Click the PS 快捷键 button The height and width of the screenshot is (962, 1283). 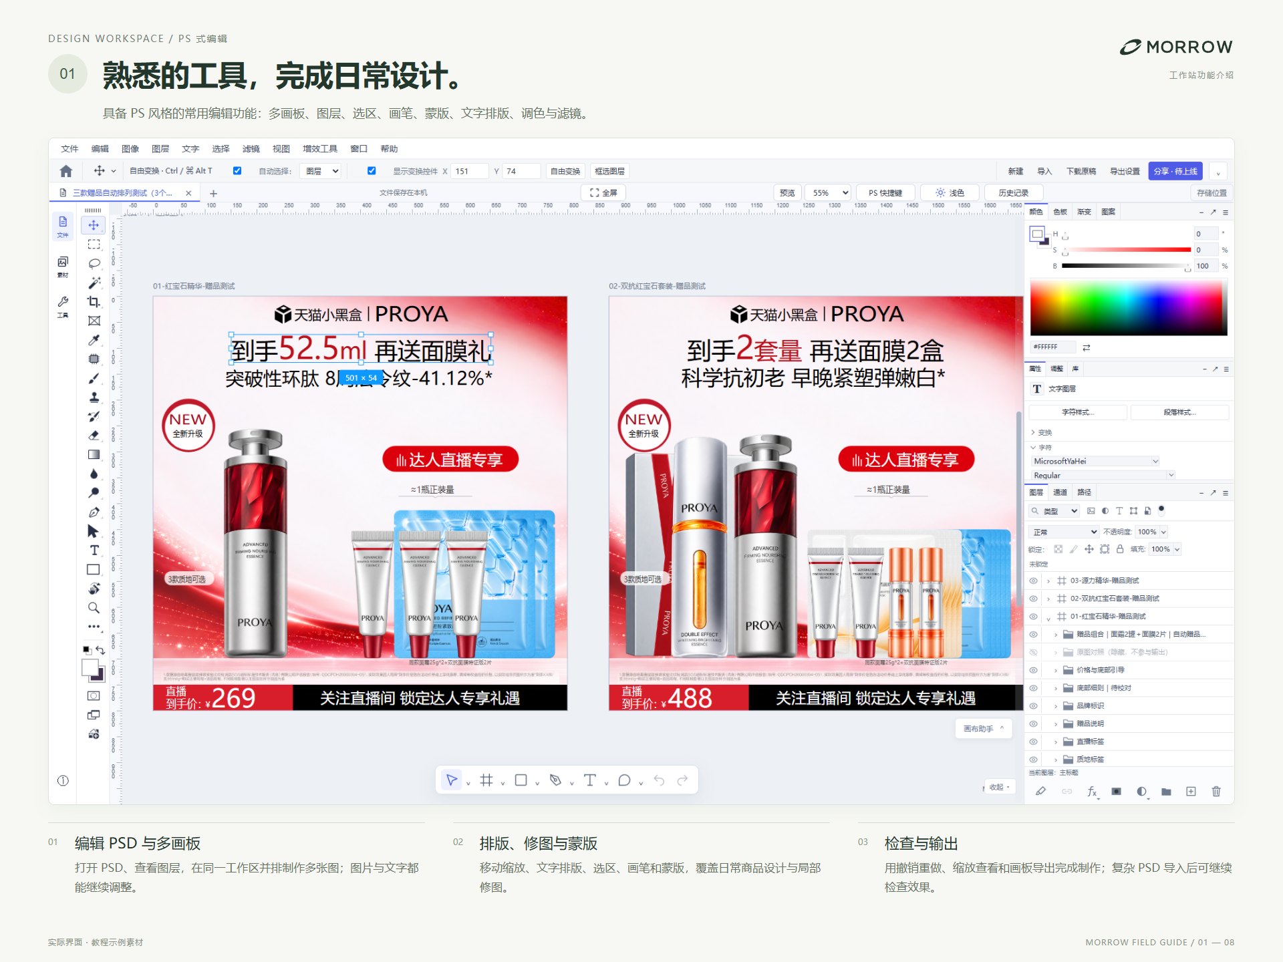coord(885,192)
